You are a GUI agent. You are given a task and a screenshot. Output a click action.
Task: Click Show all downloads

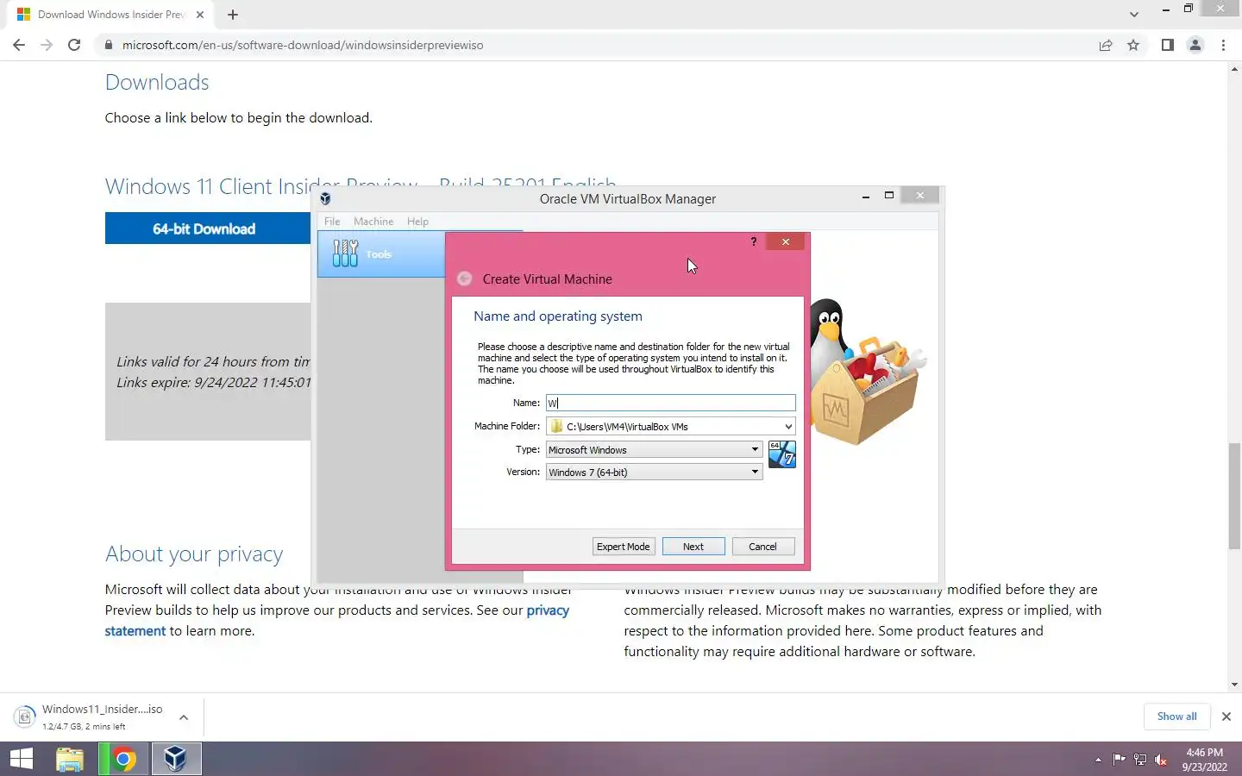(1176, 717)
